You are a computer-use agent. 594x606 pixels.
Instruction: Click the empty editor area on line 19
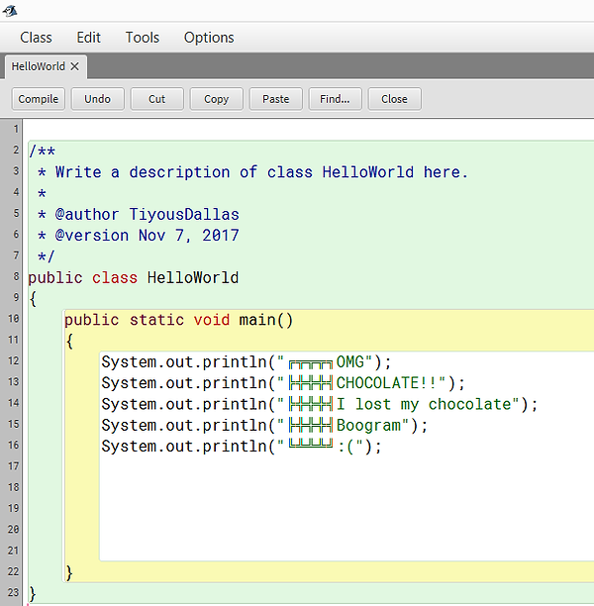[346, 508]
